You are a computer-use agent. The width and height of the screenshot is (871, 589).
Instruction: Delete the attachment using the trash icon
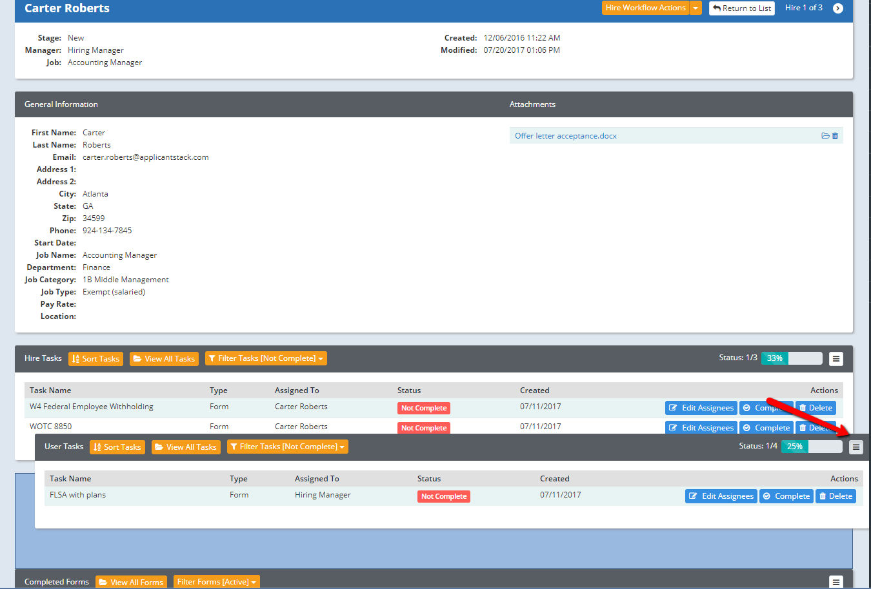(836, 135)
